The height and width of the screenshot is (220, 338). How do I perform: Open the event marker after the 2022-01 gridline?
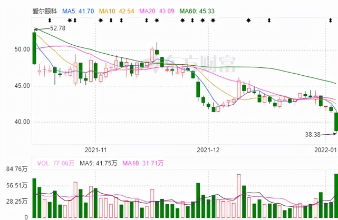click(331, 21)
